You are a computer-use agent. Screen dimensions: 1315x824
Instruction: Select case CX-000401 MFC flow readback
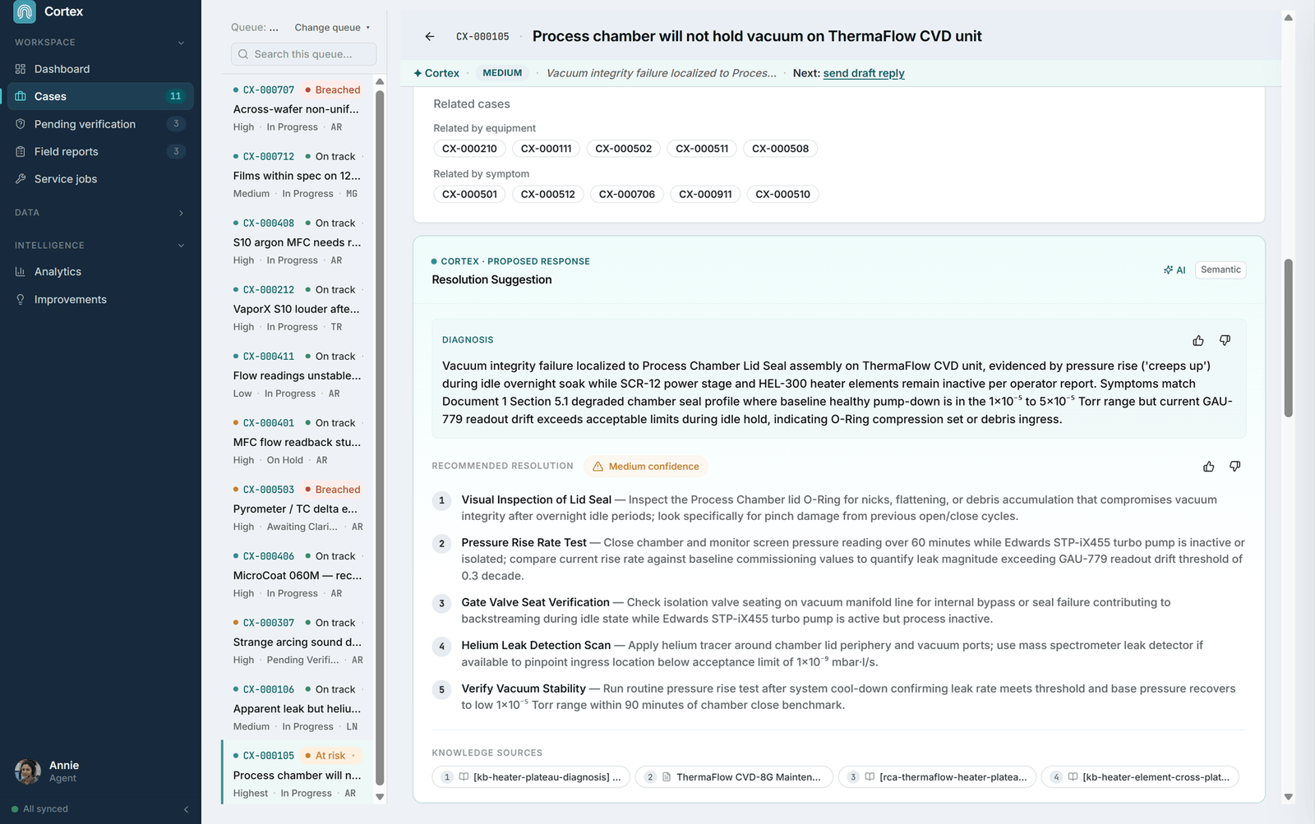[x=298, y=441]
